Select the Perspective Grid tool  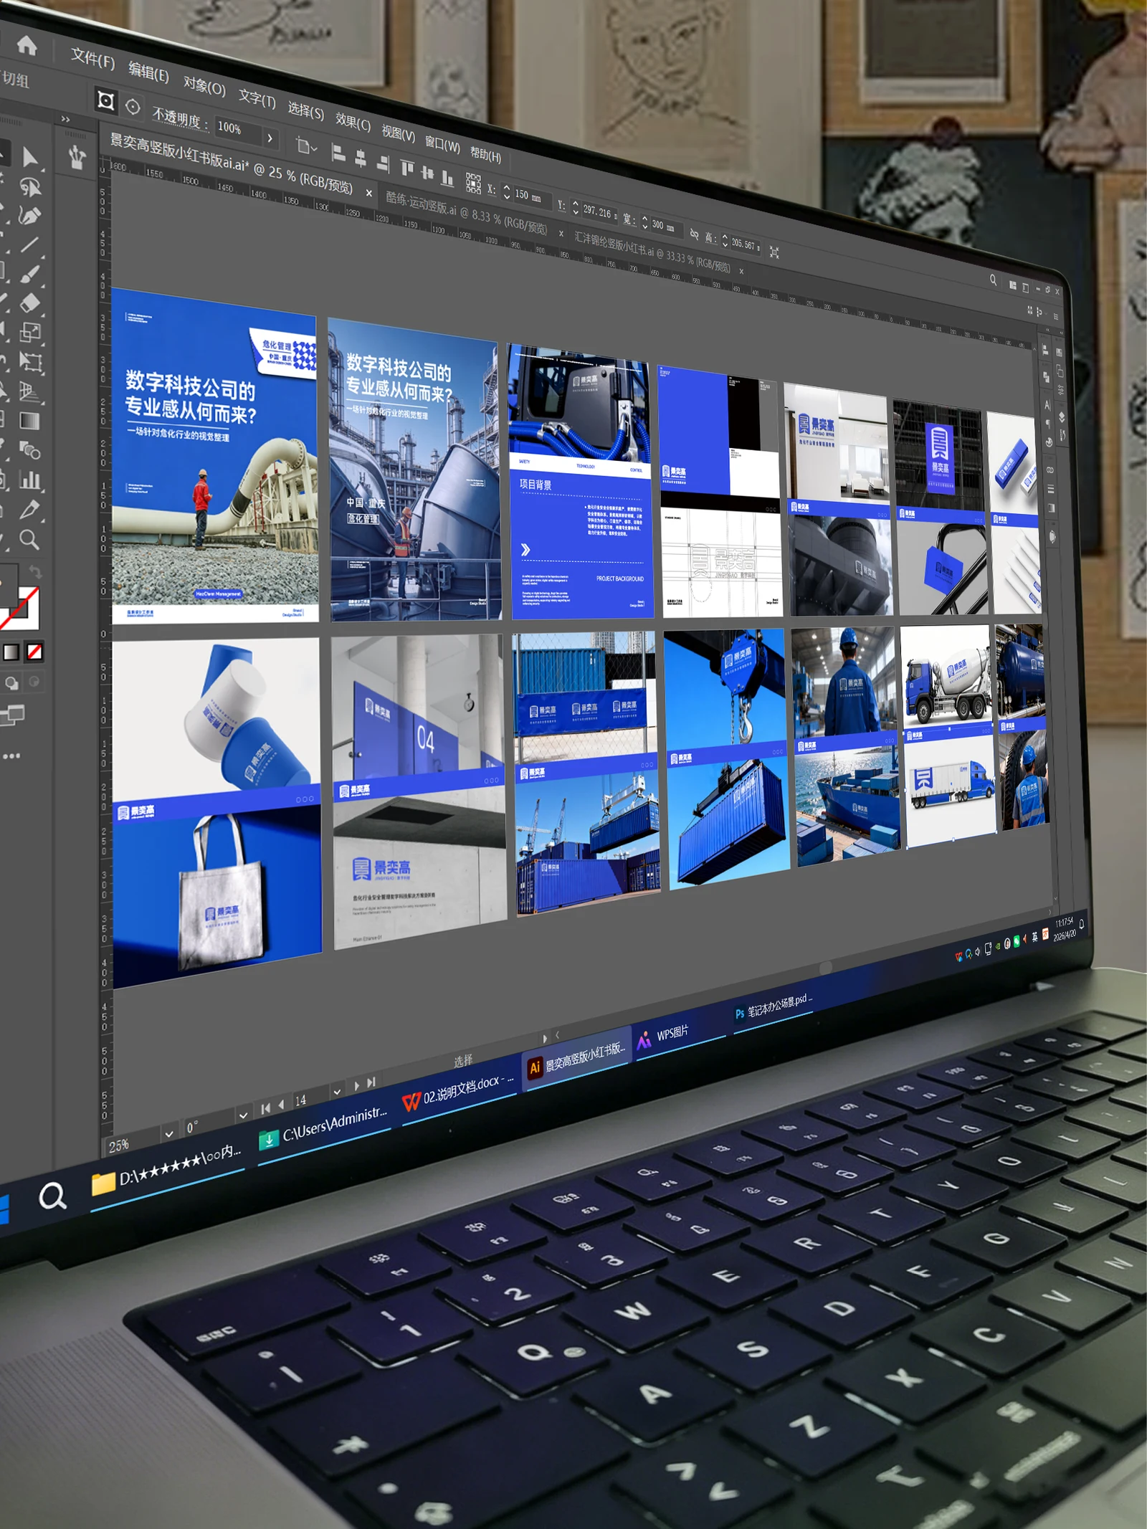pos(30,391)
